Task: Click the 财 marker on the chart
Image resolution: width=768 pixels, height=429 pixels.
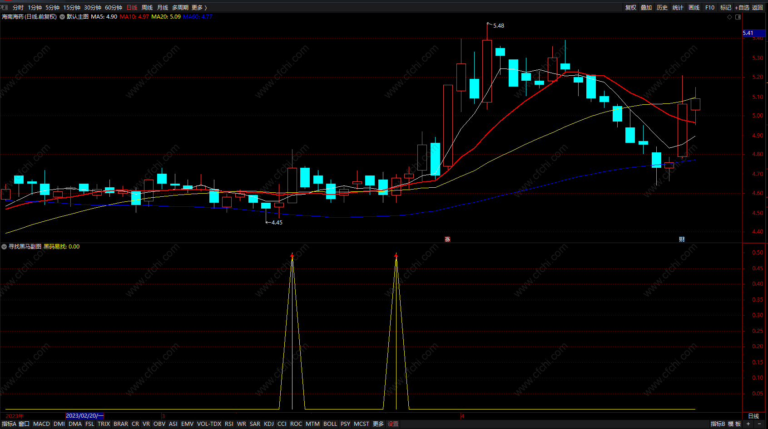Action: click(x=682, y=239)
